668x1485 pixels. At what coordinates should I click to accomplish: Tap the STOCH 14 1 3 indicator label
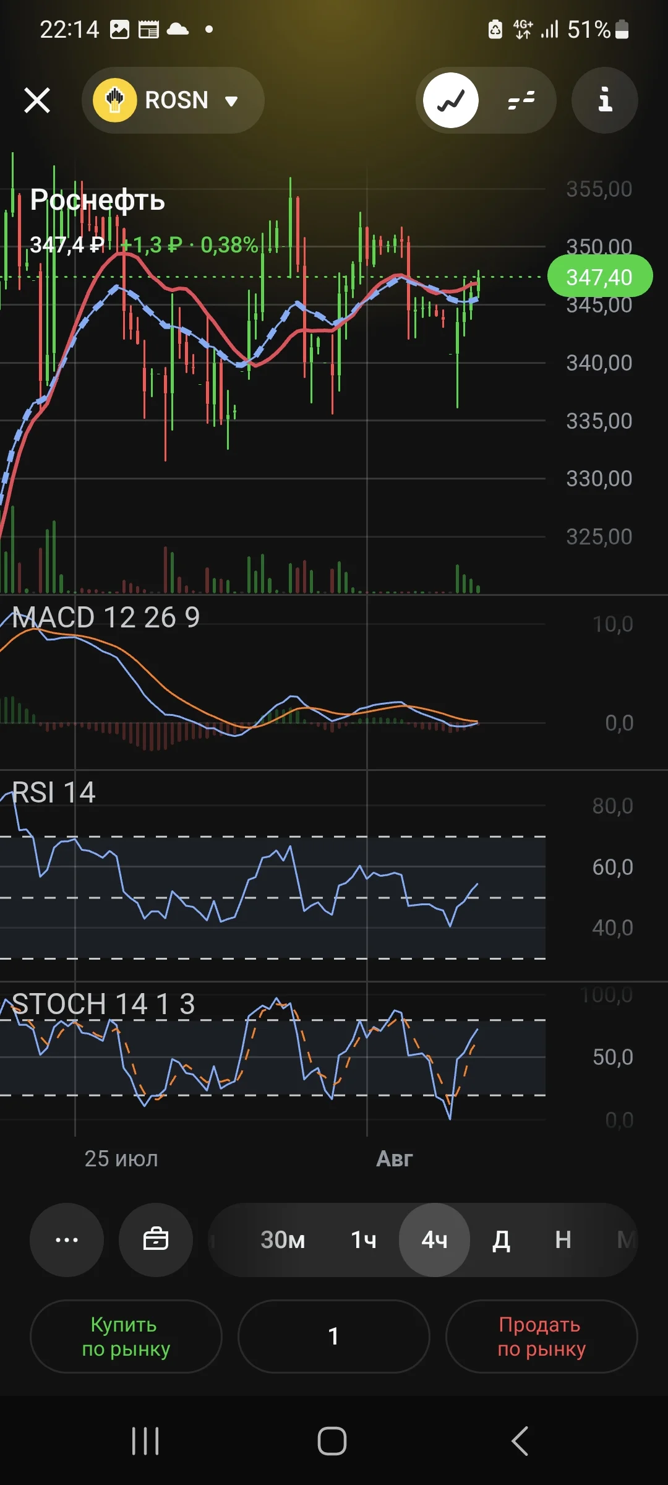click(103, 1004)
